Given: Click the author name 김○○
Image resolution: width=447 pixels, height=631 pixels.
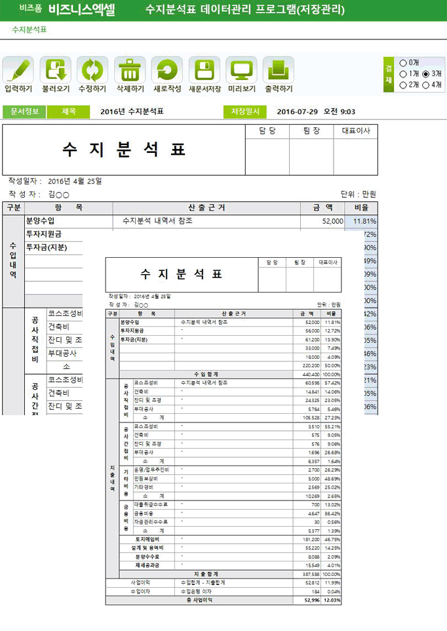Looking at the screenshot, I should (x=59, y=194).
